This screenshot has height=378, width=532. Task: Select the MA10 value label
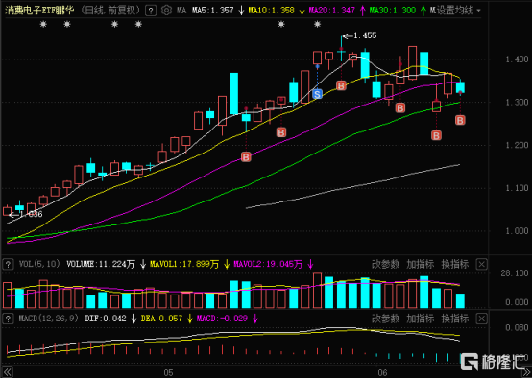(x=271, y=11)
